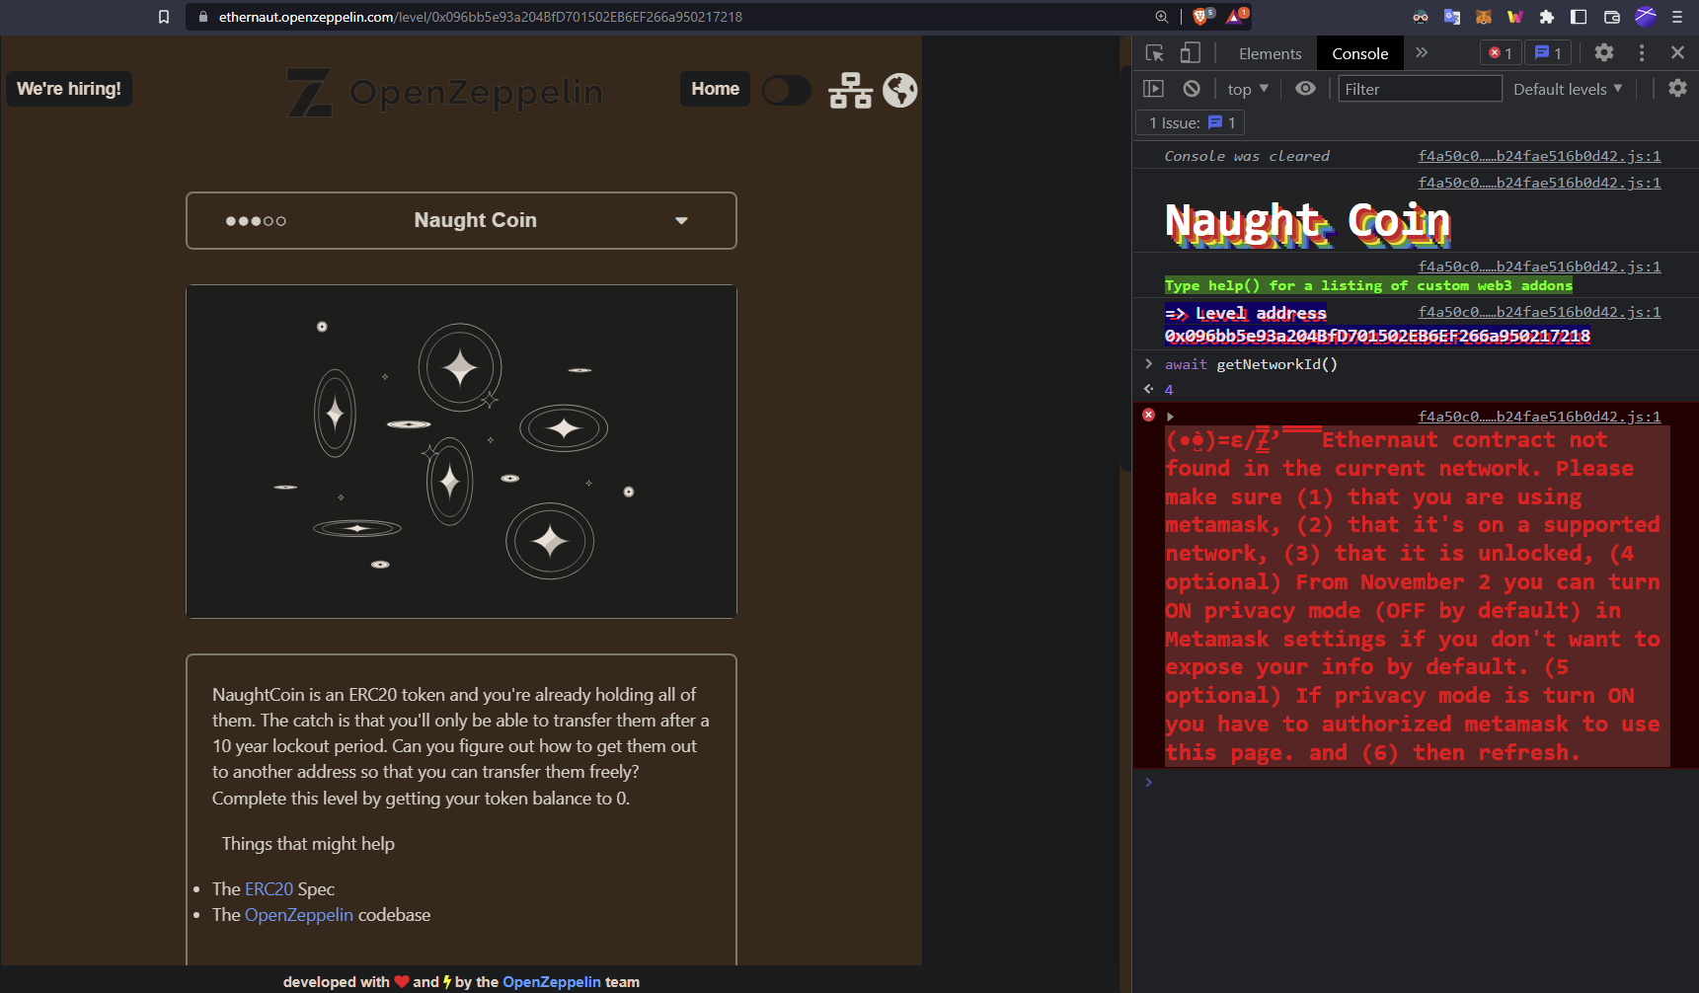Click the globe icon in the OpenZeppelin header
The height and width of the screenshot is (993, 1699).
[x=899, y=89]
